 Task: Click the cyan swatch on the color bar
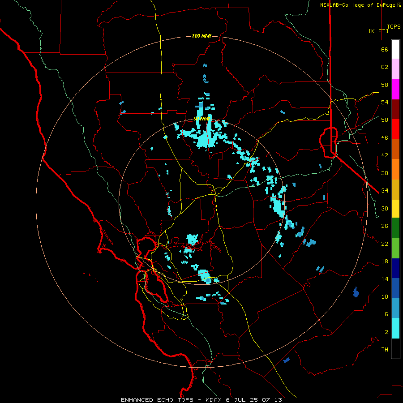(x=395, y=328)
